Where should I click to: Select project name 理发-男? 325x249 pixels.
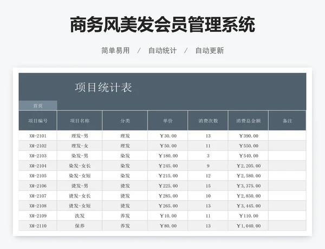point(80,136)
